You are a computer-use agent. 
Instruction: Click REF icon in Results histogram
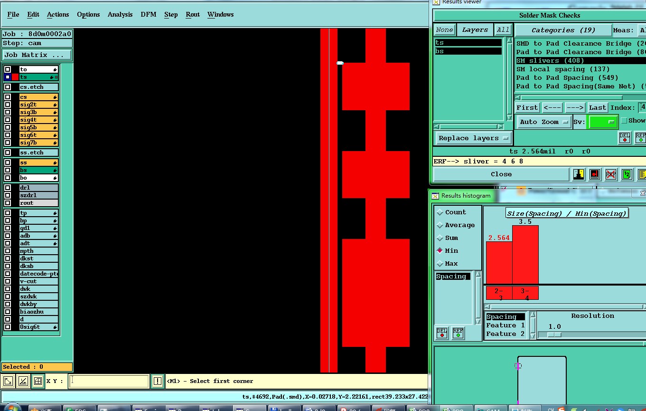pos(458,333)
